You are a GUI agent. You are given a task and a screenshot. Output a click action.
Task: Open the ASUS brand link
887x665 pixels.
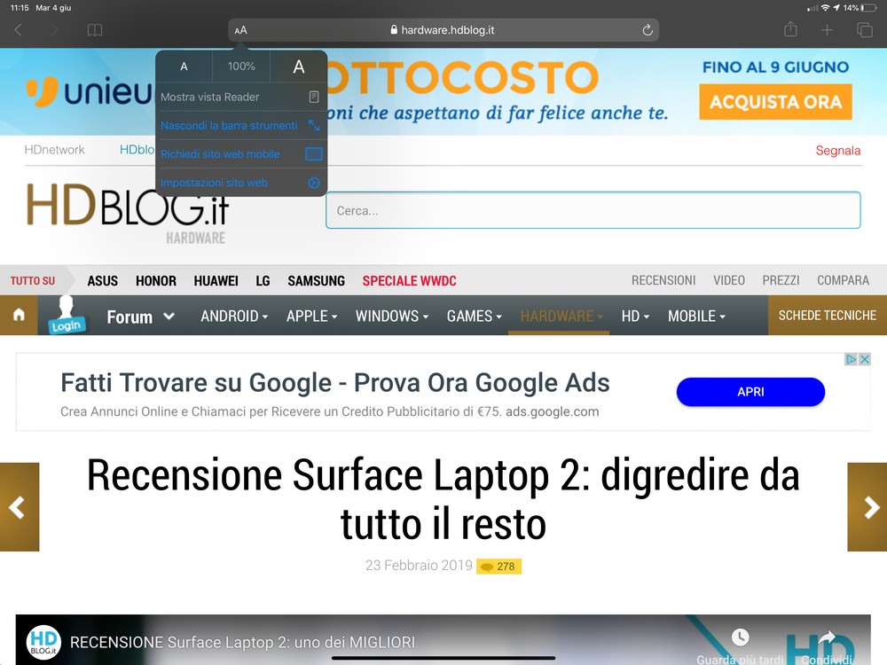click(102, 280)
